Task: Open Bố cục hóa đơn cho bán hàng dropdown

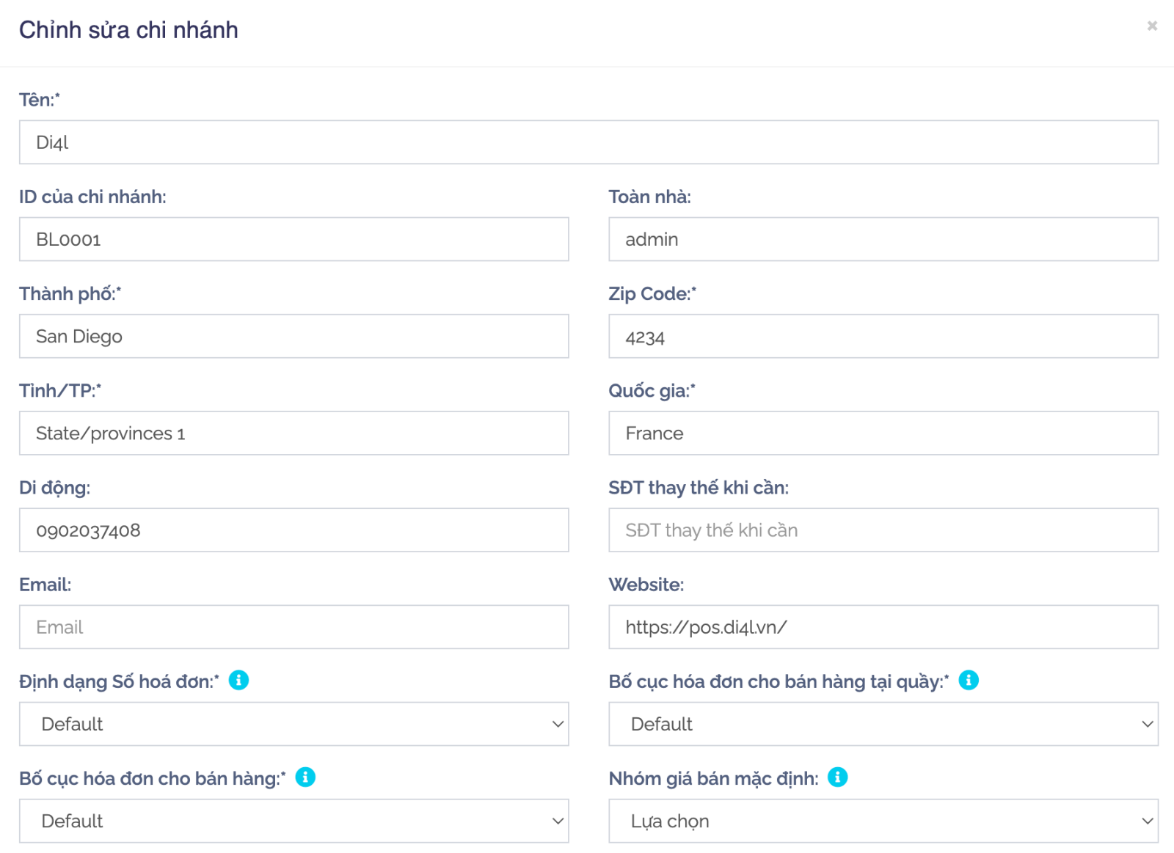Action: click(x=293, y=821)
